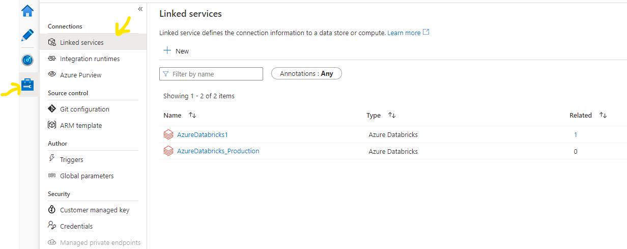This screenshot has height=249, width=627.
Task: Sort by the Name column arrows
Action: coord(192,115)
